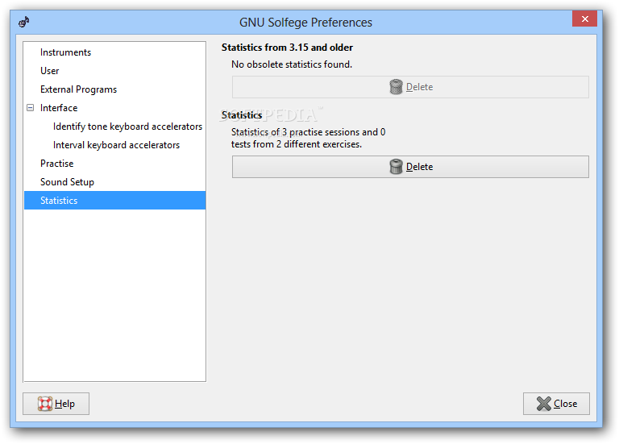This screenshot has width=619, height=444.
Task: Click 'Statistics from 3.15 and older' heading
Action: click(287, 48)
